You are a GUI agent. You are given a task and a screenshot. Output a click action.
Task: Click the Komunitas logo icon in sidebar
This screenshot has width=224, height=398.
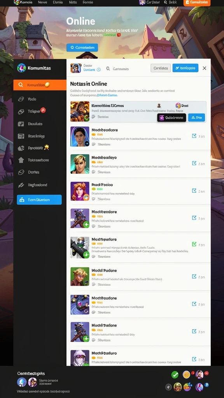[22, 68]
